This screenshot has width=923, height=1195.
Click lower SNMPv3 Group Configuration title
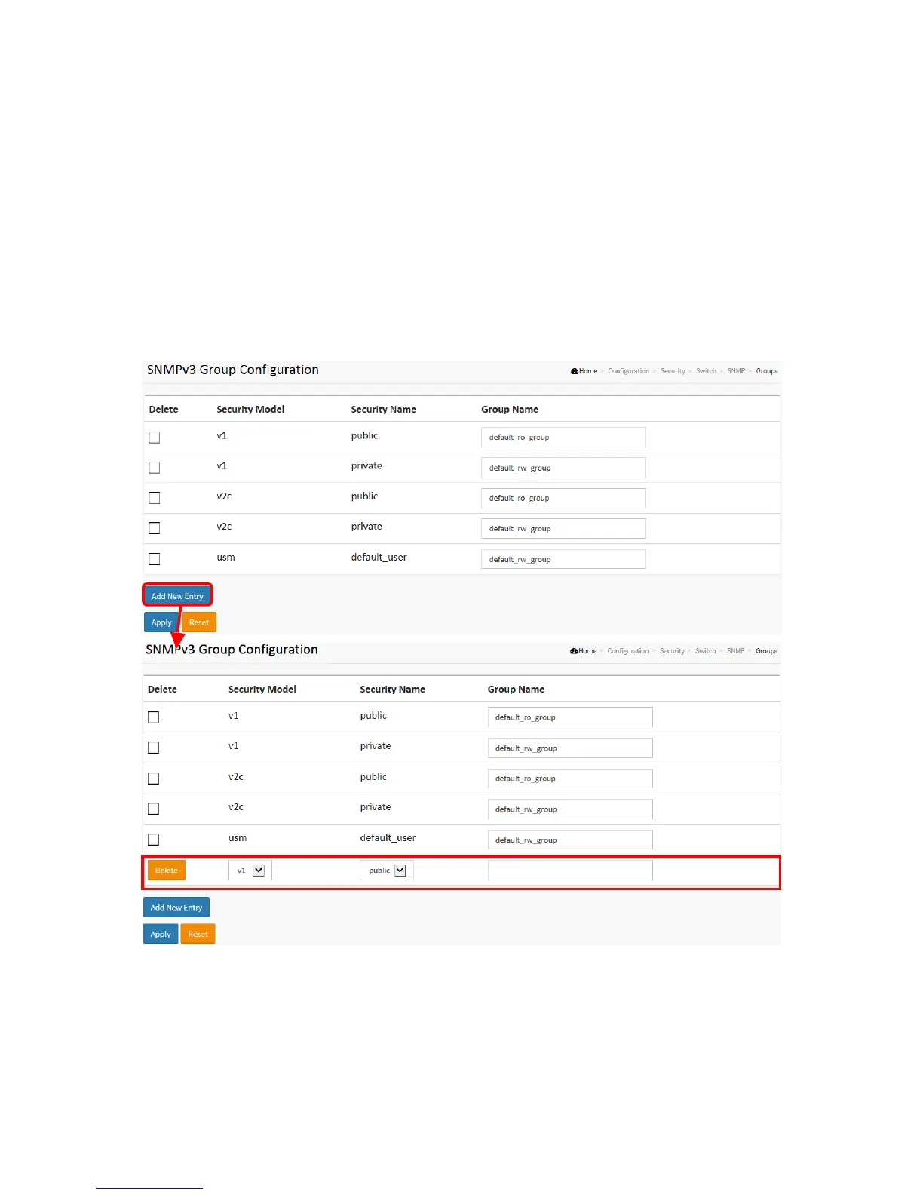pyautogui.click(x=232, y=650)
